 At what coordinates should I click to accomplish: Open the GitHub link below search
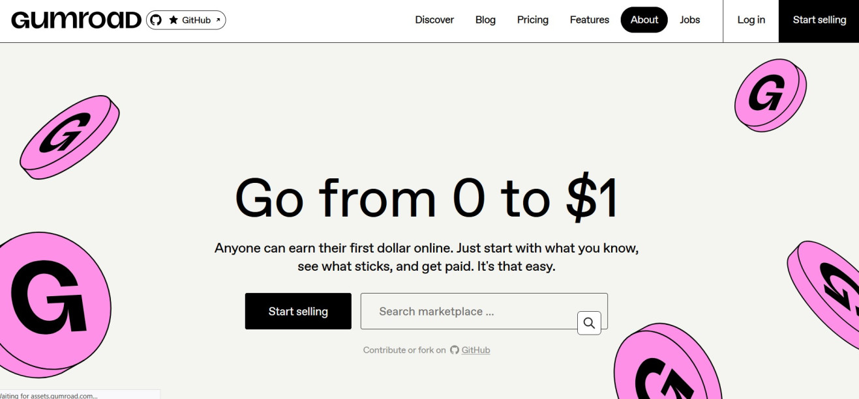pos(475,350)
